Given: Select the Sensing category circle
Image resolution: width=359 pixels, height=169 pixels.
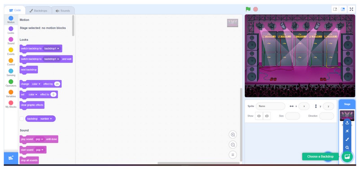Looking at the screenshot, I should 11,71.
